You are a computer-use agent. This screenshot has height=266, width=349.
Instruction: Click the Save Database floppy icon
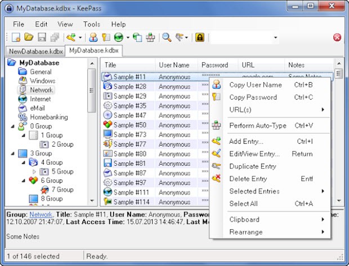pos(42,37)
